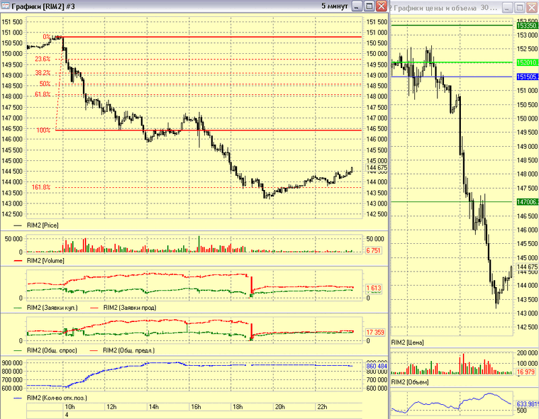The width and height of the screenshot is (539, 419).
Task: Minimize the Графики [RIM2] #3 window
Action: (358, 6)
